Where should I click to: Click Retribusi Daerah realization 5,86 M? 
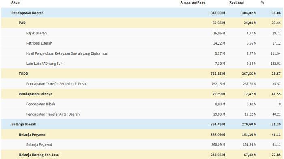252,43
